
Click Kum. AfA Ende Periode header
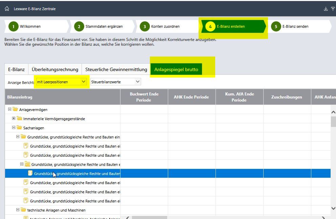(x=240, y=97)
